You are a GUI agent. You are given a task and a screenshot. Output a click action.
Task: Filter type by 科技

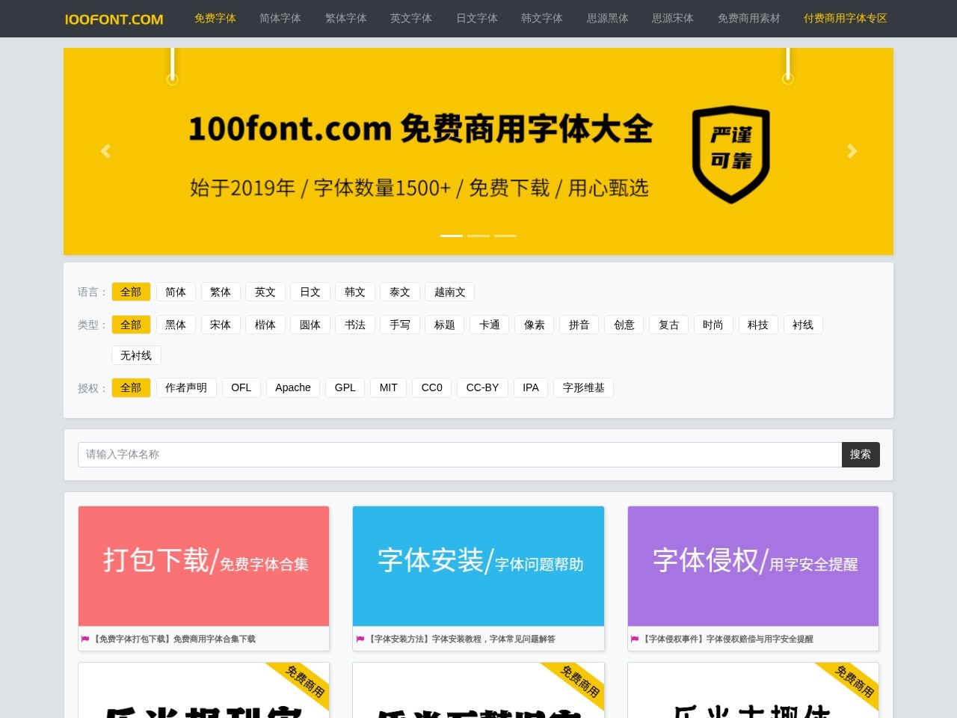pos(758,325)
